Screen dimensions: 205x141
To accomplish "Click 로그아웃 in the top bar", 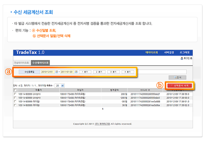I will pos(184,52).
